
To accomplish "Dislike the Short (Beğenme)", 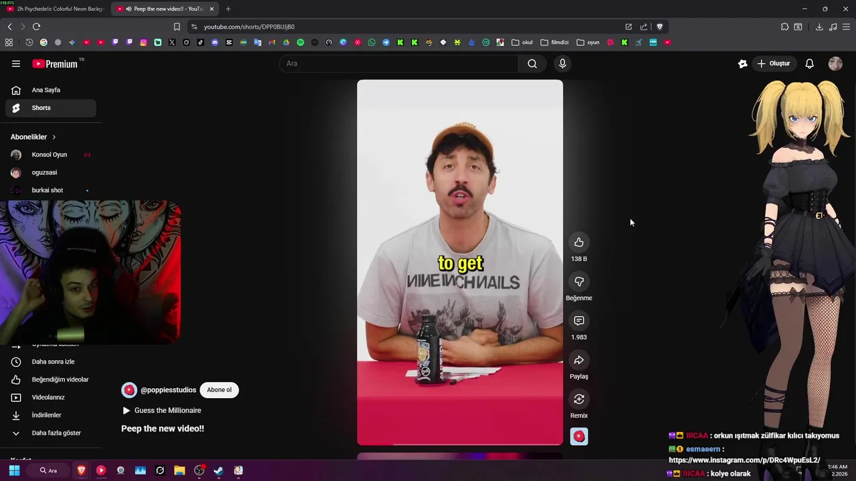I will click(579, 281).
